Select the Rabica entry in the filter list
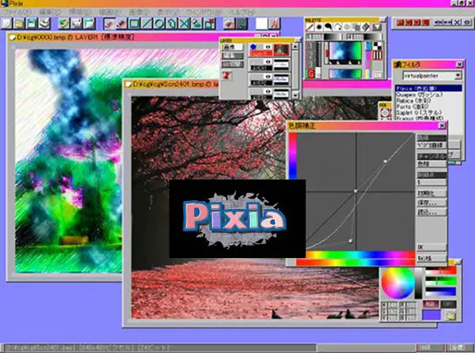 (x=428, y=101)
